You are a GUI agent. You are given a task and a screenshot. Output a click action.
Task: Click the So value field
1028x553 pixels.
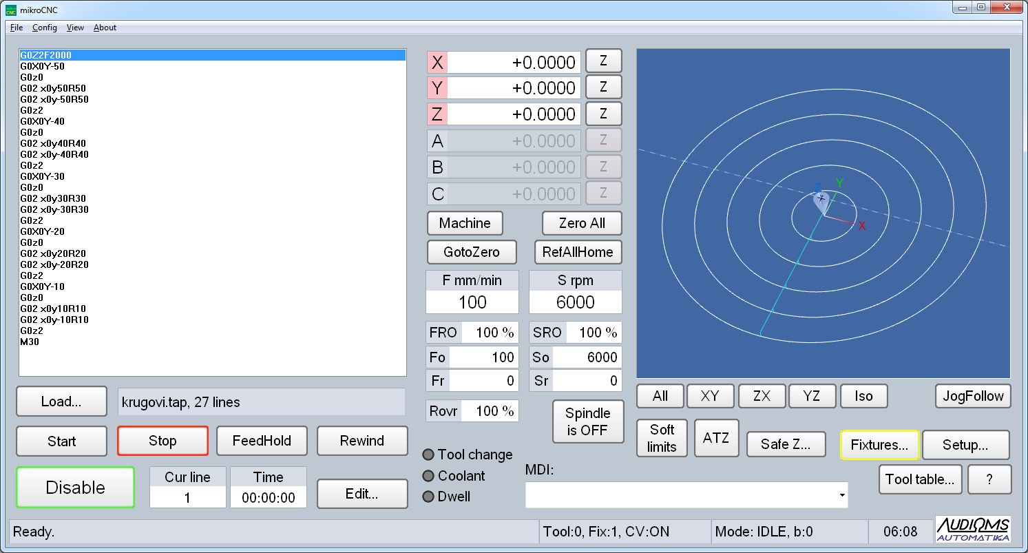point(587,357)
